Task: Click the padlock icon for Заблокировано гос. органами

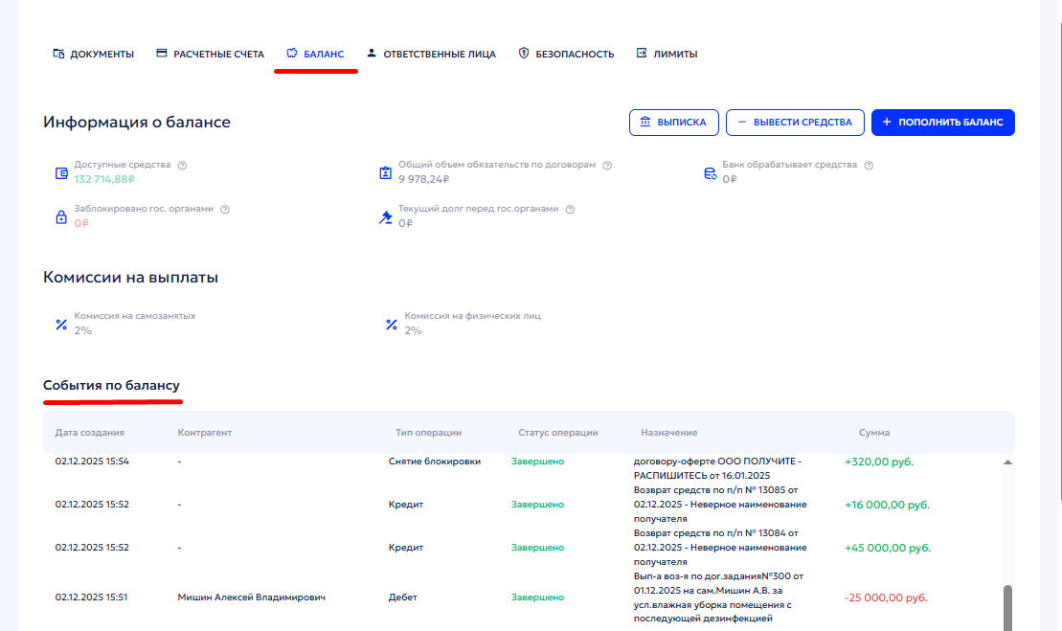Action: [x=61, y=217]
